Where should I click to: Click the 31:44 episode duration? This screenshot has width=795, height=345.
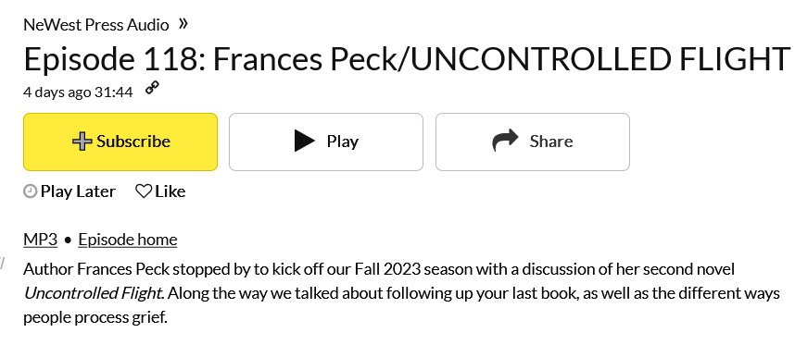[x=114, y=92]
